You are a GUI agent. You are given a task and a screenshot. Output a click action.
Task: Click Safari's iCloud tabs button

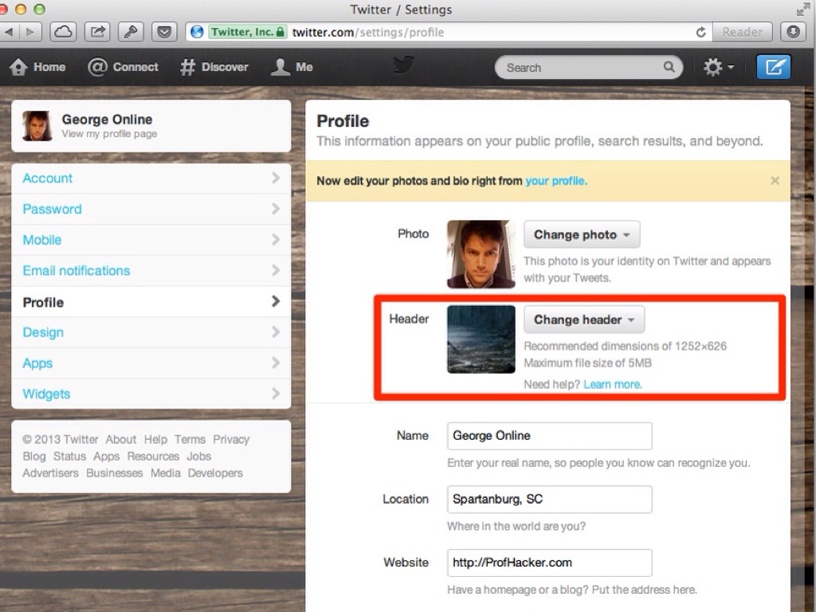[63, 32]
